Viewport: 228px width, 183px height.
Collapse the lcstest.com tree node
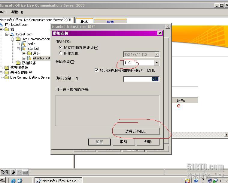7,34
